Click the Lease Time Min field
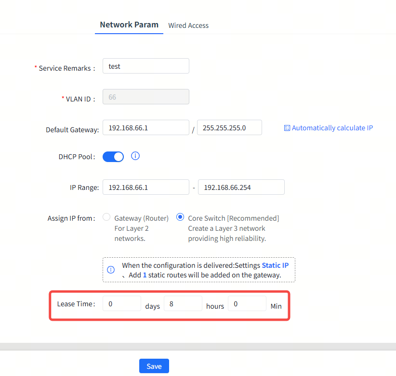Viewport: 396px width, 376px height. [x=247, y=304]
